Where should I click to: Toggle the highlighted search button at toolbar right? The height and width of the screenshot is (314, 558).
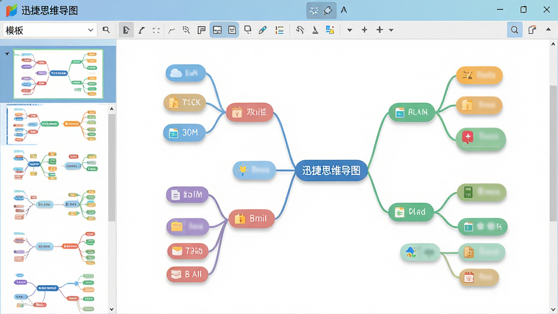click(514, 30)
